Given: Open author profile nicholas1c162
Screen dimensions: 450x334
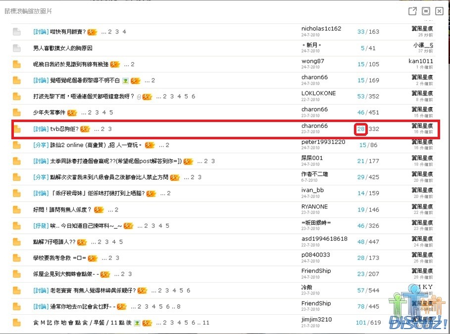Looking at the screenshot, I should (321, 29).
